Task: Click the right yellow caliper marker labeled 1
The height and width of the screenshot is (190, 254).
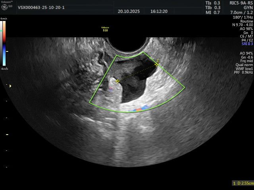Action: coord(157,63)
